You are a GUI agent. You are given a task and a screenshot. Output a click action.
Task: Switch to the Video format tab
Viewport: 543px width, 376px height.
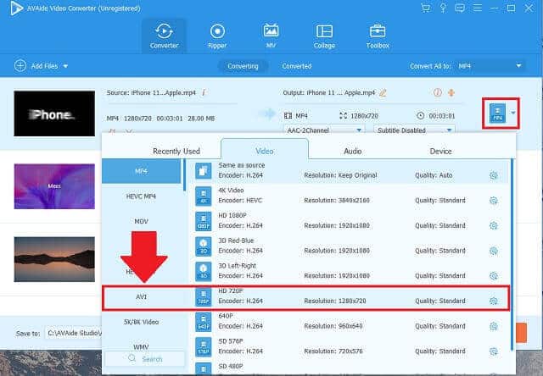click(264, 151)
